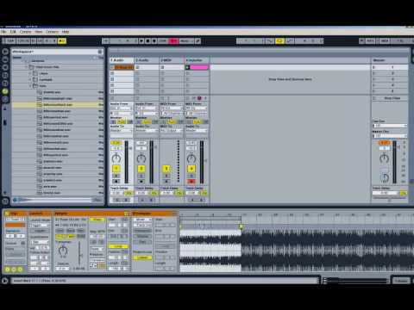
Task: Open the Envelopes device chooser dropdown
Action: (x=142, y=220)
